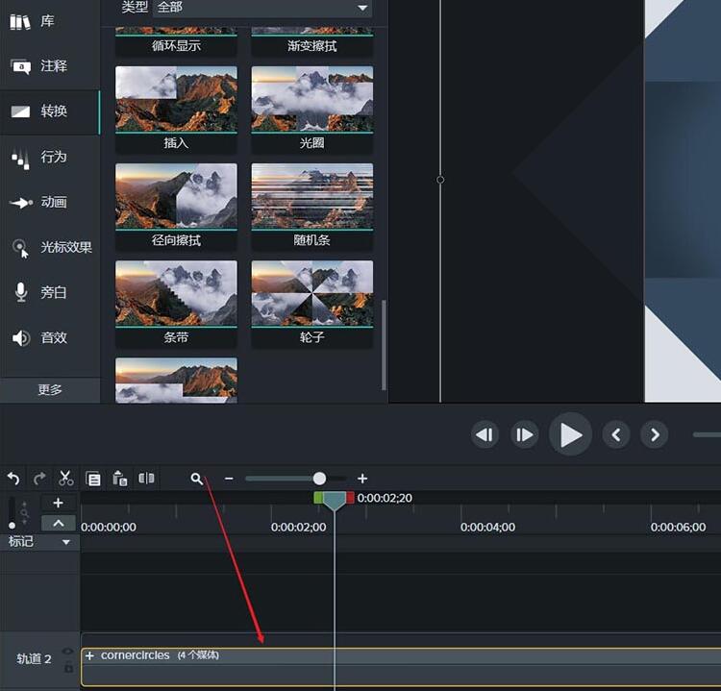Image resolution: width=721 pixels, height=691 pixels.
Task: Open the 转换 tab in sidebar
Action: click(x=50, y=111)
